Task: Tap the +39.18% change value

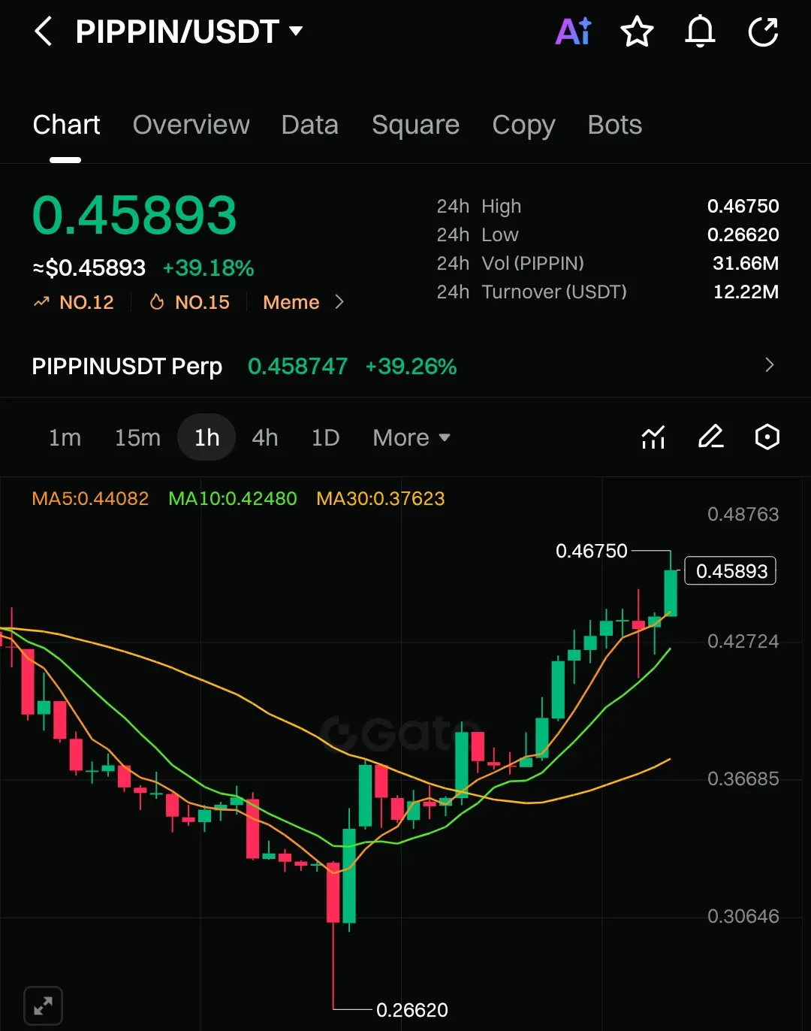Action: 208,268
